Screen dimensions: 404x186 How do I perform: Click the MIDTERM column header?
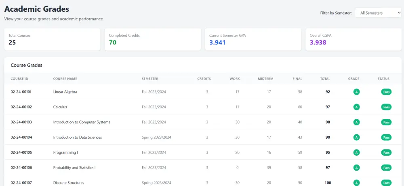coord(266,79)
